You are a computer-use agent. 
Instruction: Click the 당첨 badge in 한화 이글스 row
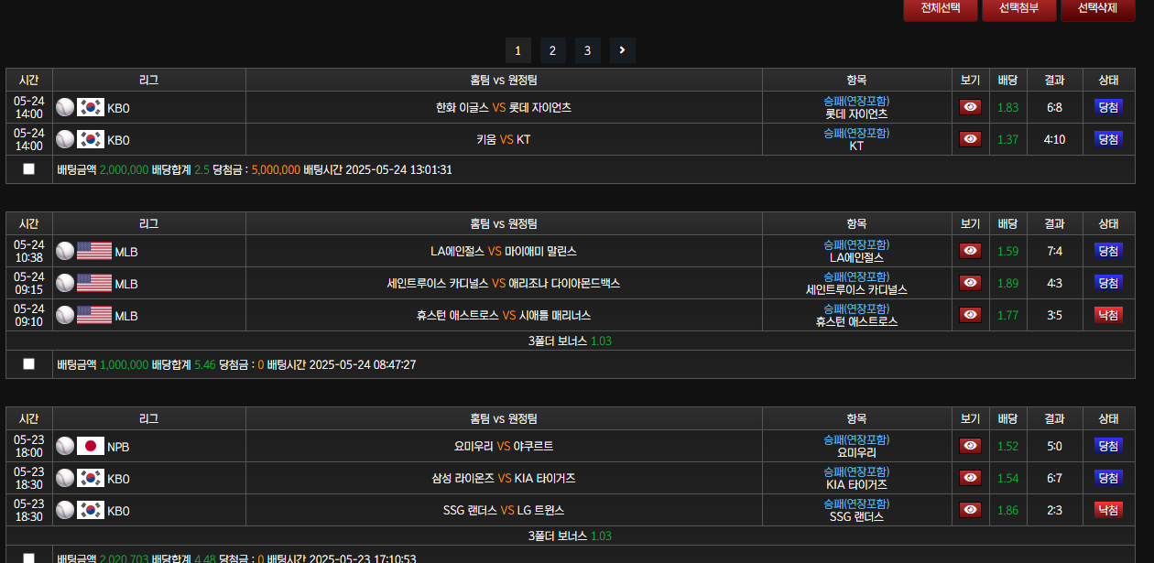(1108, 107)
